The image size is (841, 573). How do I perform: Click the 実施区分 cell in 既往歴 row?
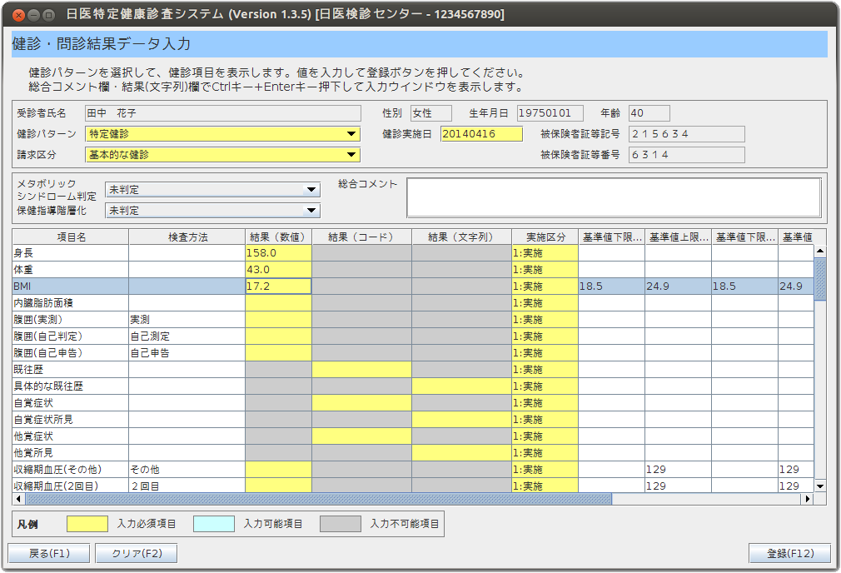tap(545, 369)
